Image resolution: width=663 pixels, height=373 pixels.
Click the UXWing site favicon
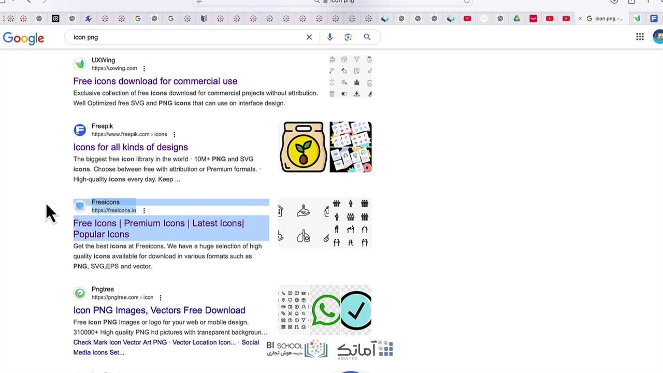point(80,64)
